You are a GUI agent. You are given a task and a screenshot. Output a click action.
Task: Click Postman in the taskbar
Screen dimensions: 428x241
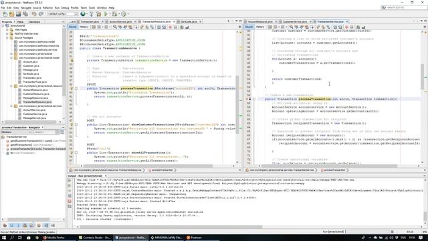(x=194, y=238)
